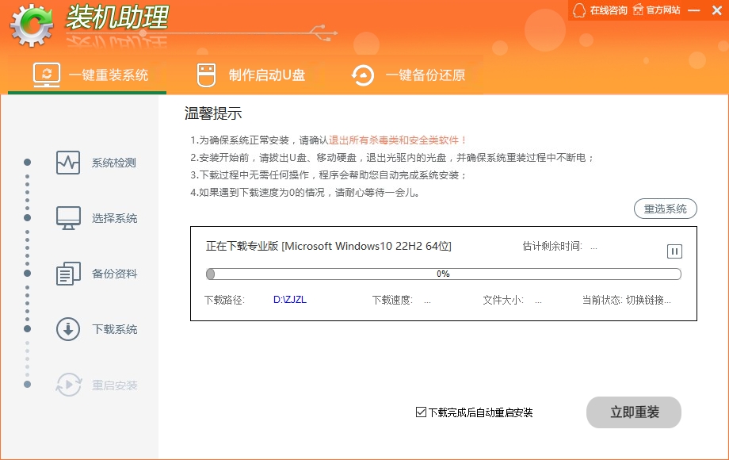This screenshot has height=460, width=729.
Task: Click the 下载系统 download arrow icon
Action: 68,329
